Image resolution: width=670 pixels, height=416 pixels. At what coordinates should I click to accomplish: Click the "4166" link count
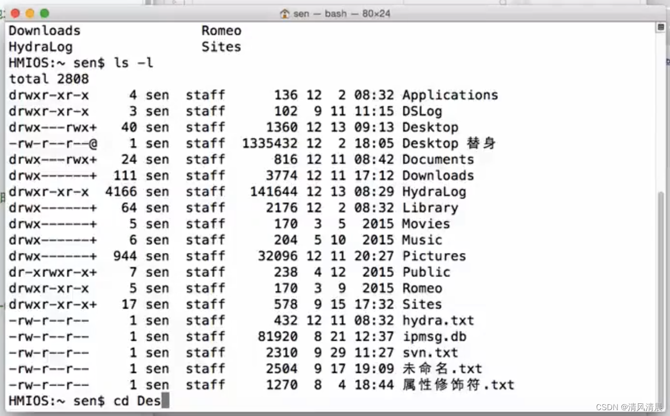(121, 191)
